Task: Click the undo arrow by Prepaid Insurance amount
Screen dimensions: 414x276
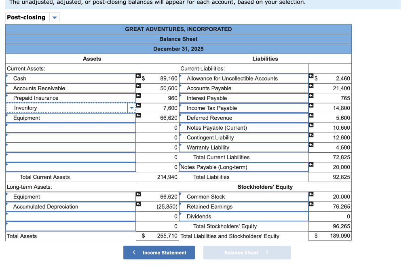Action: pyautogui.click(x=138, y=96)
